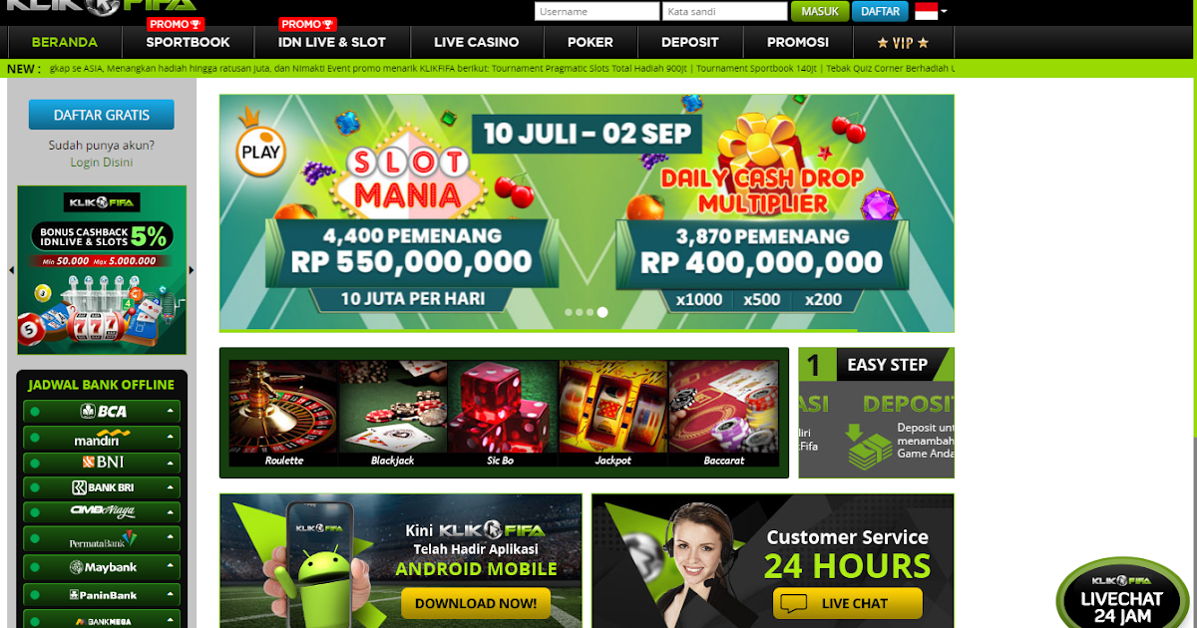This screenshot has height=628, width=1197.
Task: Click the yellow Download Now button
Action: (x=476, y=603)
